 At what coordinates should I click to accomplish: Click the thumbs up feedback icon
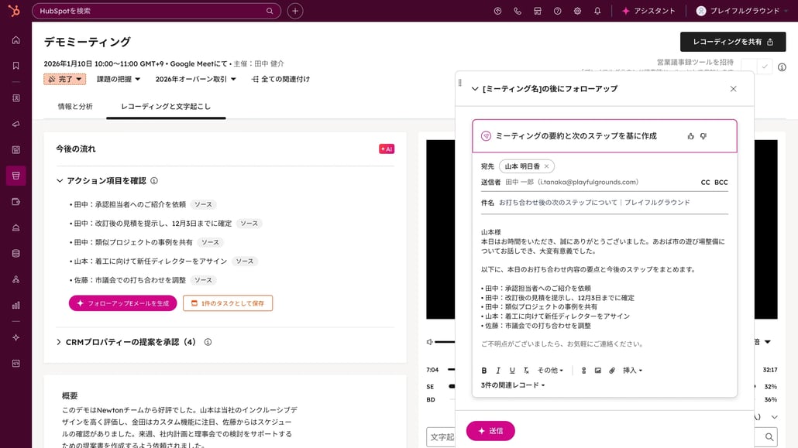click(x=690, y=136)
